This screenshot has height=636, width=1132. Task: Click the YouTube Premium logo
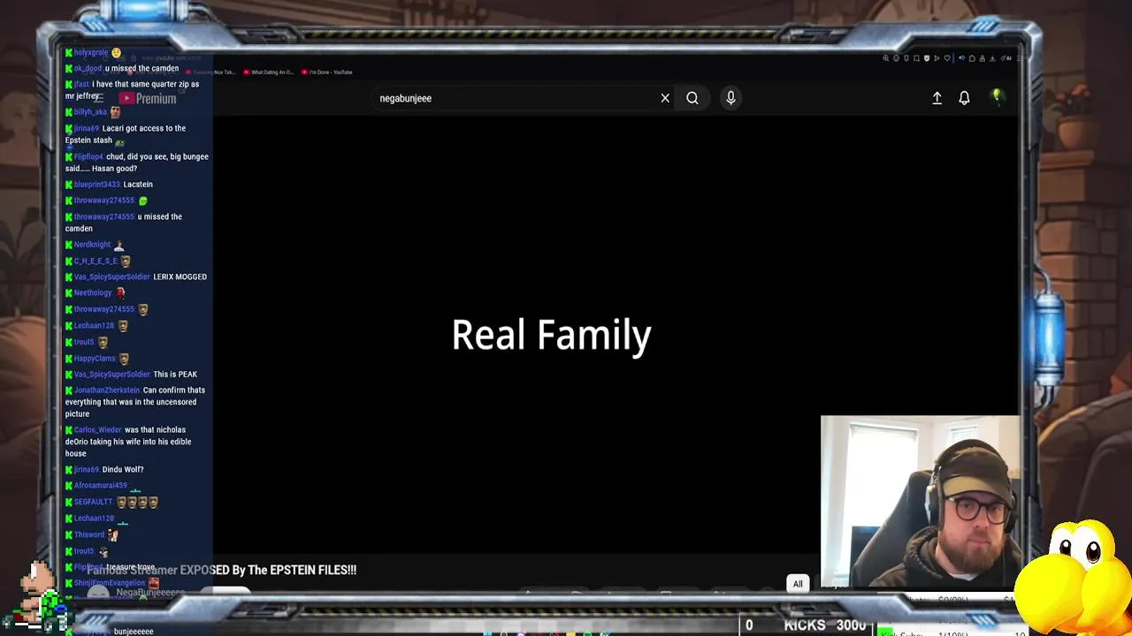pyautogui.click(x=148, y=99)
